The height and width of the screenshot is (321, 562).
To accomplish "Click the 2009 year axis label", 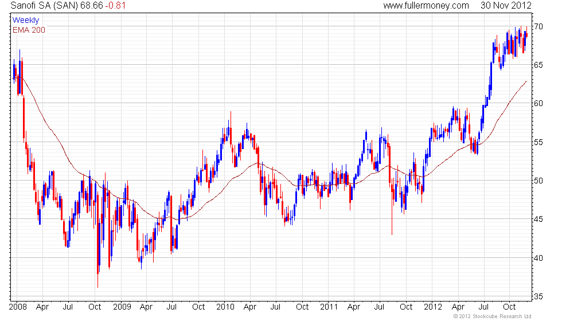I will (122, 307).
